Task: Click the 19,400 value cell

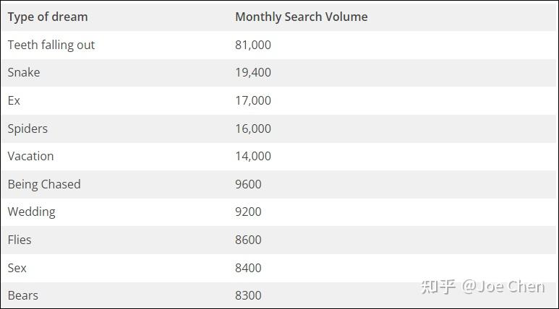Action: pos(253,72)
